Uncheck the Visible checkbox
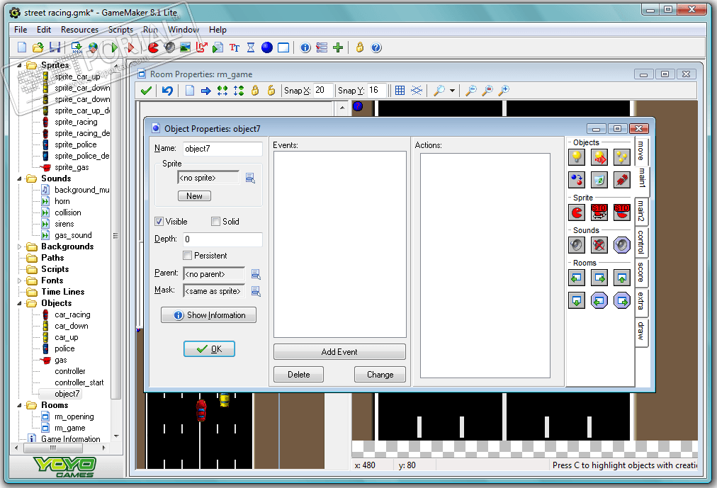The image size is (717, 488). tap(159, 222)
